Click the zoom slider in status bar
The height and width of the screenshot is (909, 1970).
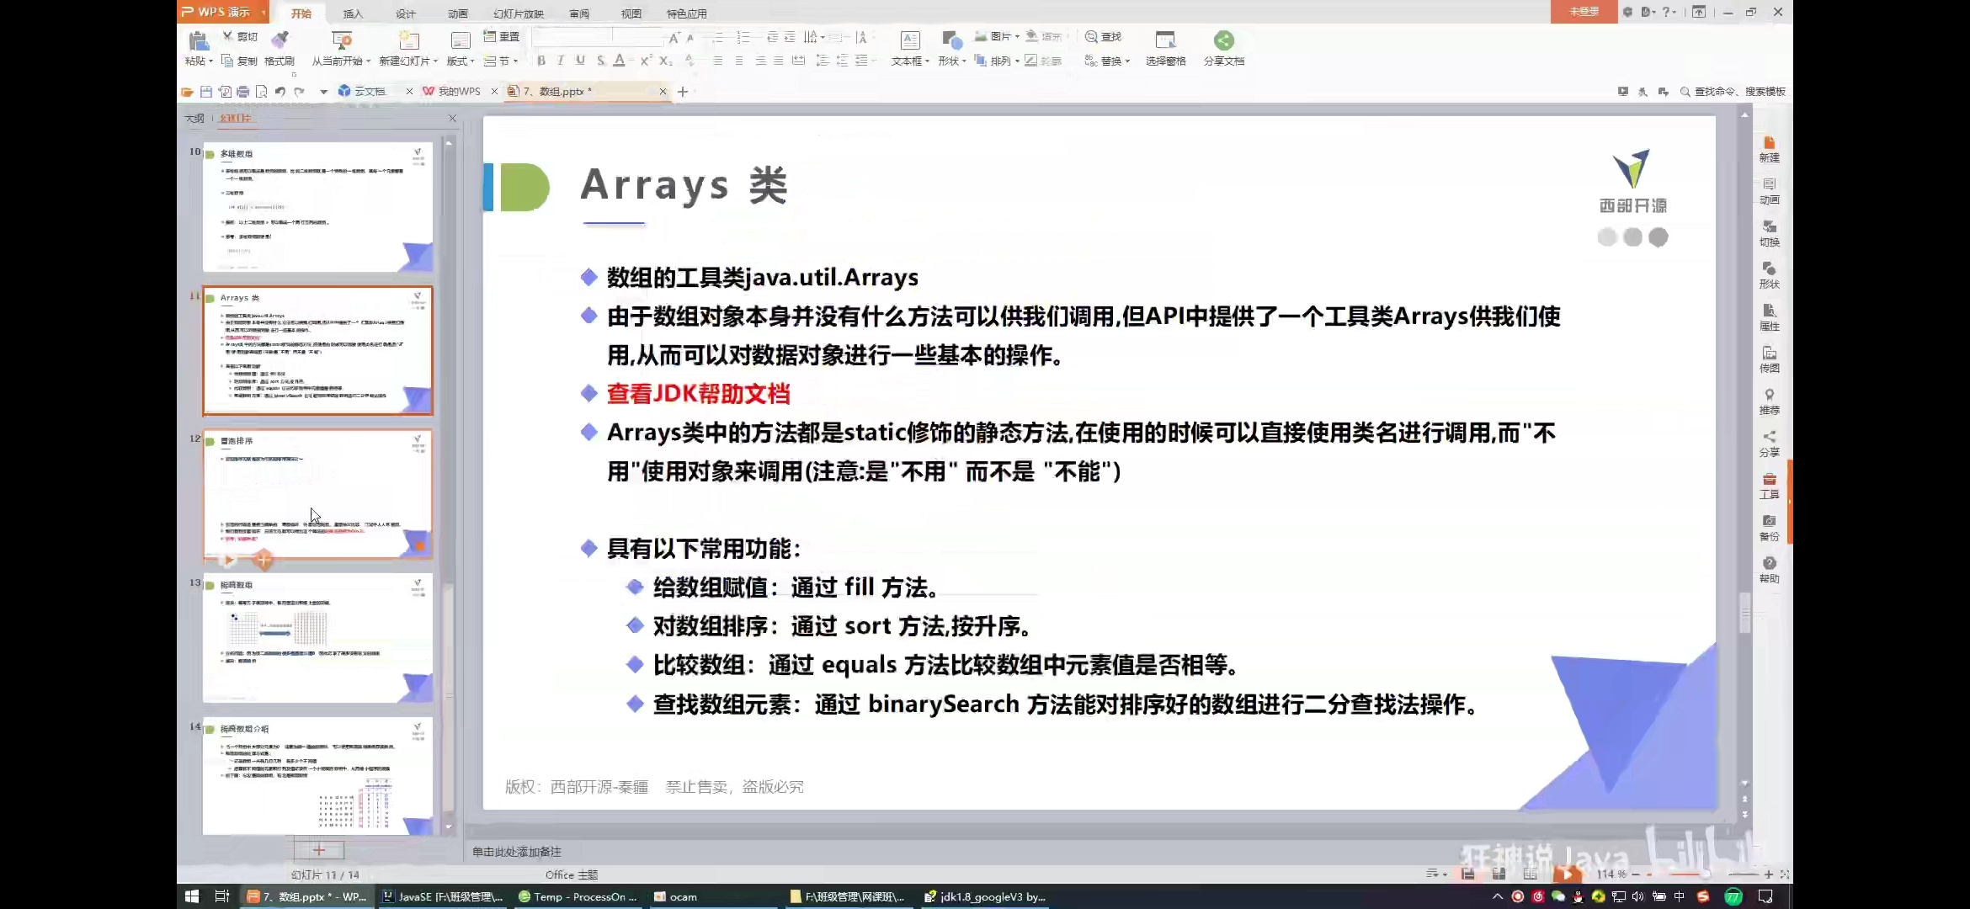[1707, 874]
